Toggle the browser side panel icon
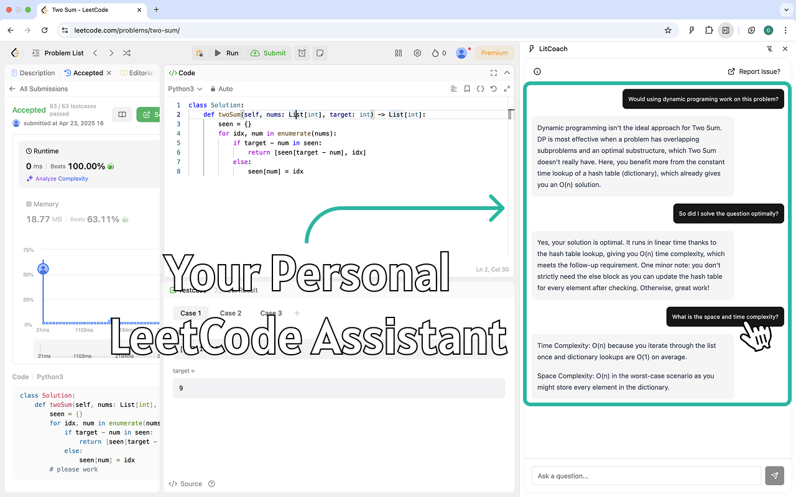Screen dimensions: 796x497 click(x=726, y=30)
